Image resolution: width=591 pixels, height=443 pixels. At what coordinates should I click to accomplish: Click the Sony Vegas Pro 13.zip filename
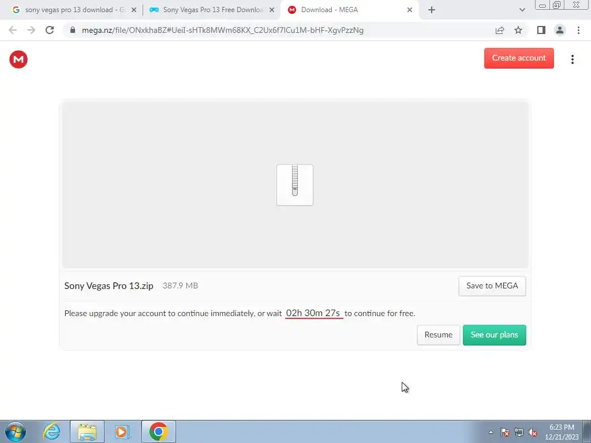(109, 286)
